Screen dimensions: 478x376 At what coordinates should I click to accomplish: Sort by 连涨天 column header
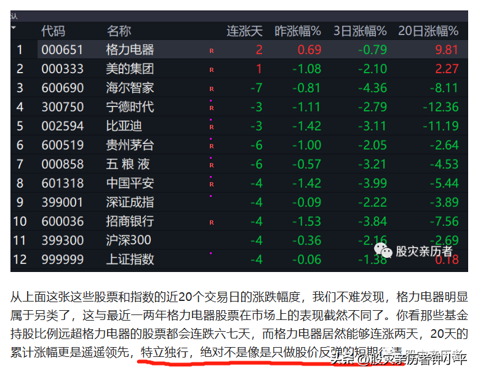click(x=244, y=31)
